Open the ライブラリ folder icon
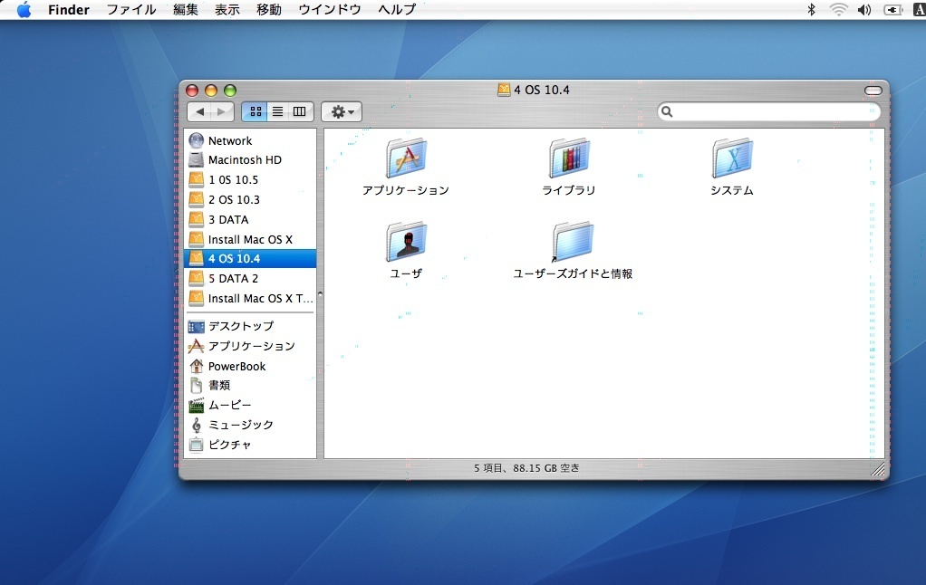This screenshot has width=926, height=585. click(569, 158)
